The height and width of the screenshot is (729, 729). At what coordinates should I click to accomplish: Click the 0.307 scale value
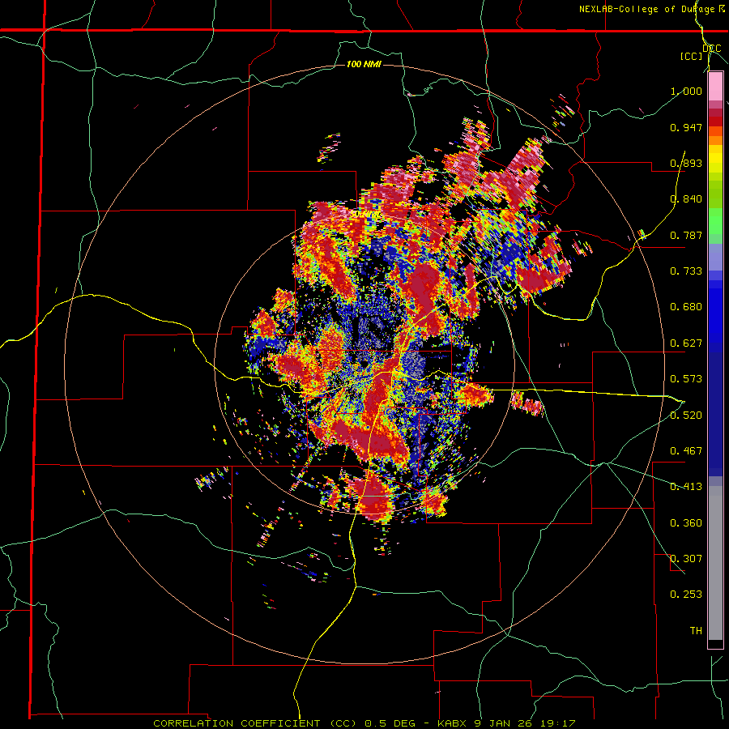686,559
